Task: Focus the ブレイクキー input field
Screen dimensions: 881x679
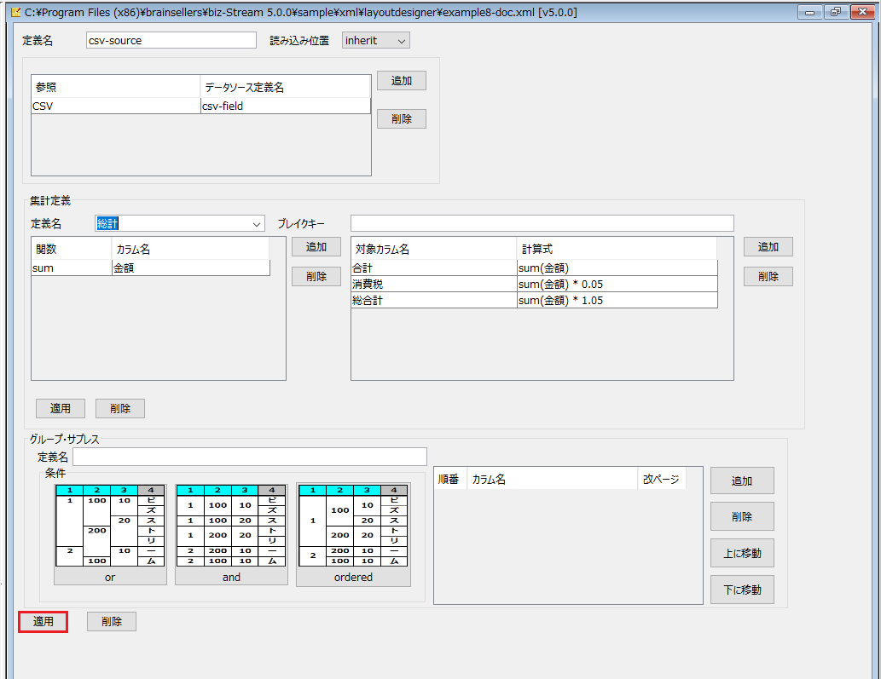Action: (542, 223)
